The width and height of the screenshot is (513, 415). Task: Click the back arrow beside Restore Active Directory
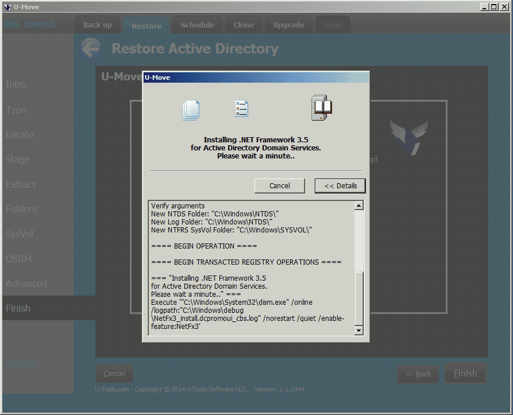point(91,49)
